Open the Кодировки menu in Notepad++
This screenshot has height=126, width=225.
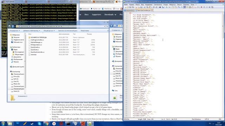149,5
